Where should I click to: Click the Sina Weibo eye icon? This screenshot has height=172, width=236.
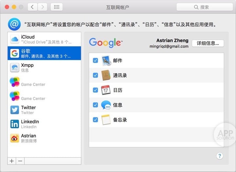click(x=15, y=138)
